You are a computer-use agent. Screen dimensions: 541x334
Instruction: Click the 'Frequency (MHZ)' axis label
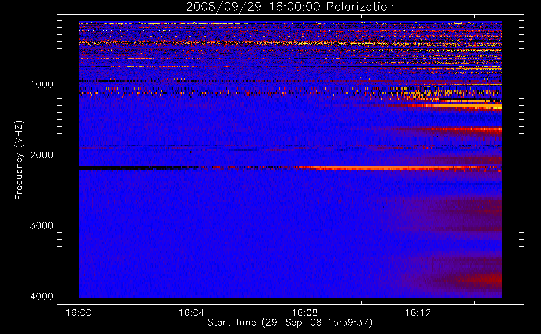pos(19,160)
